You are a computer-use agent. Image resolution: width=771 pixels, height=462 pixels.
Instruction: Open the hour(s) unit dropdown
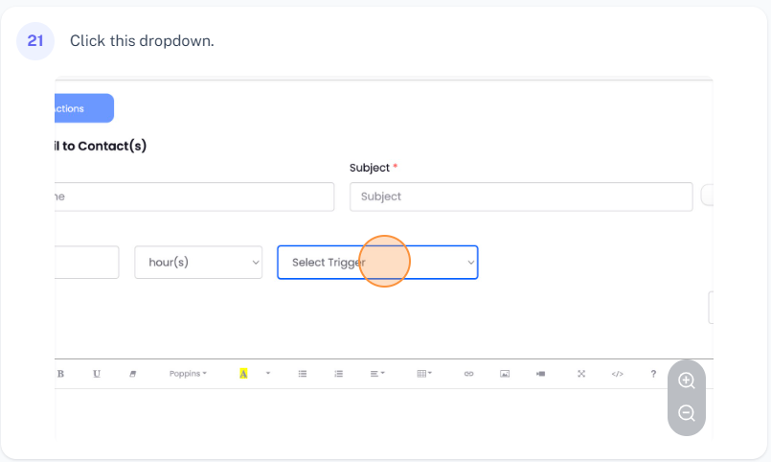point(198,263)
